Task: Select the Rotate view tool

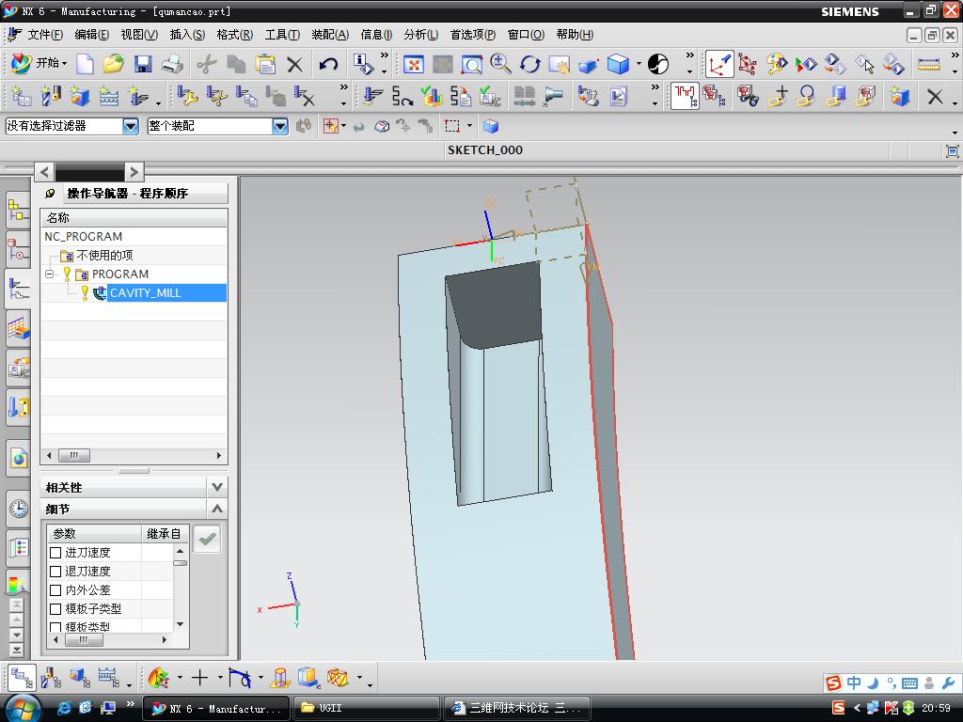Action: [529, 64]
